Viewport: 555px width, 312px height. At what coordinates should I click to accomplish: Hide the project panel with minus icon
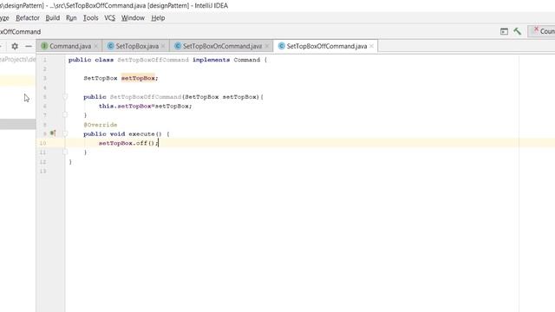point(29,46)
